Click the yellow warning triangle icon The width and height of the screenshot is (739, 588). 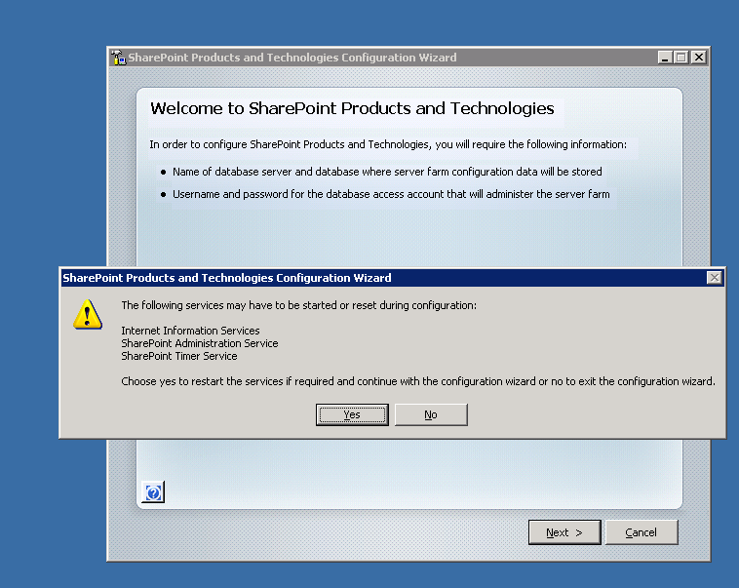[x=88, y=314]
